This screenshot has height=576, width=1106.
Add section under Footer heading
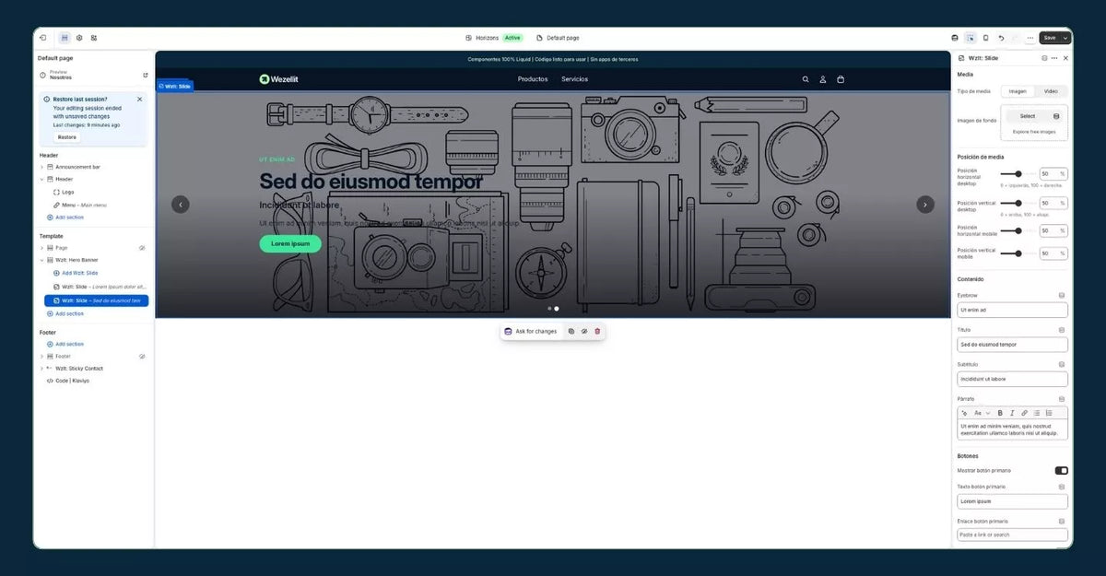[65, 344]
